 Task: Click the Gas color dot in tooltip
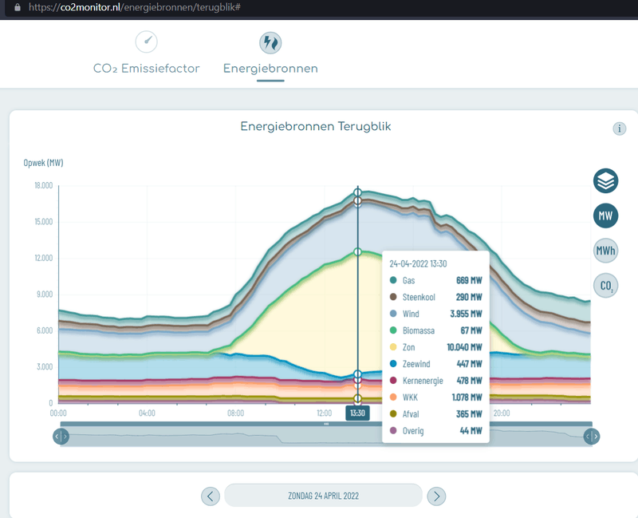[393, 280]
